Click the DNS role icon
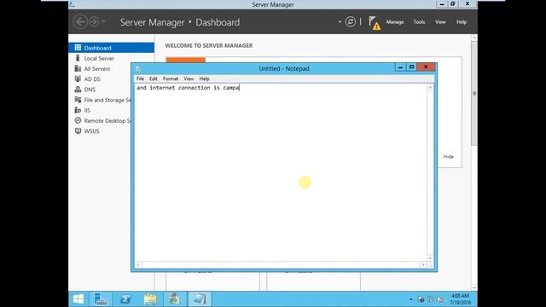Image resolution: width=546 pixels, height=307 pixels. tap(78, 89)
